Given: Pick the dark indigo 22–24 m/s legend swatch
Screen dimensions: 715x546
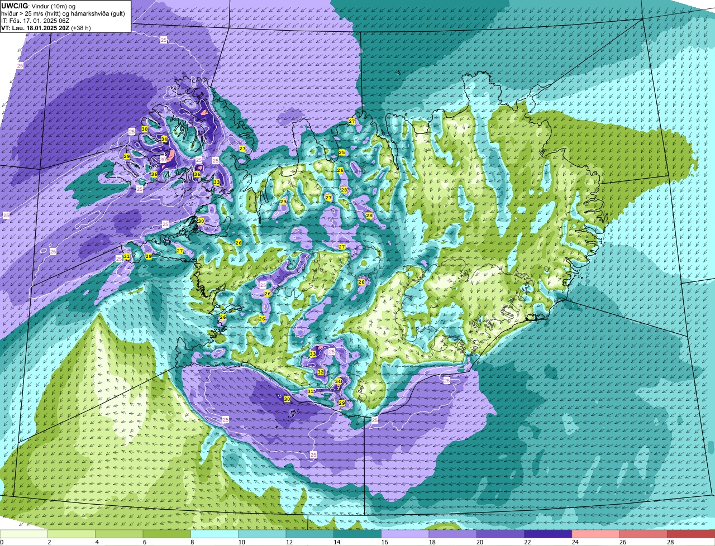Looking at the screenshot, I should tap(548, 534).
